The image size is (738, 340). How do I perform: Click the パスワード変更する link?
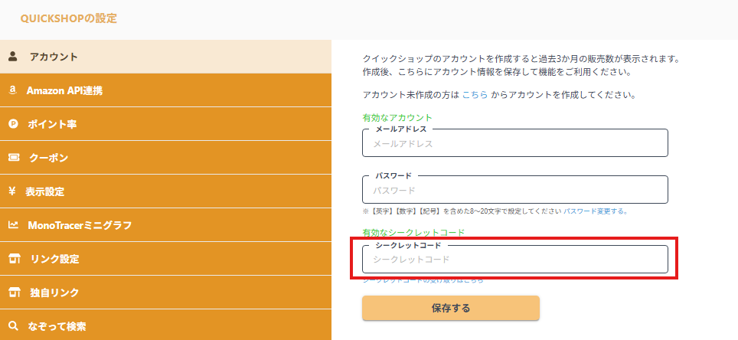[x=596, y=211]
